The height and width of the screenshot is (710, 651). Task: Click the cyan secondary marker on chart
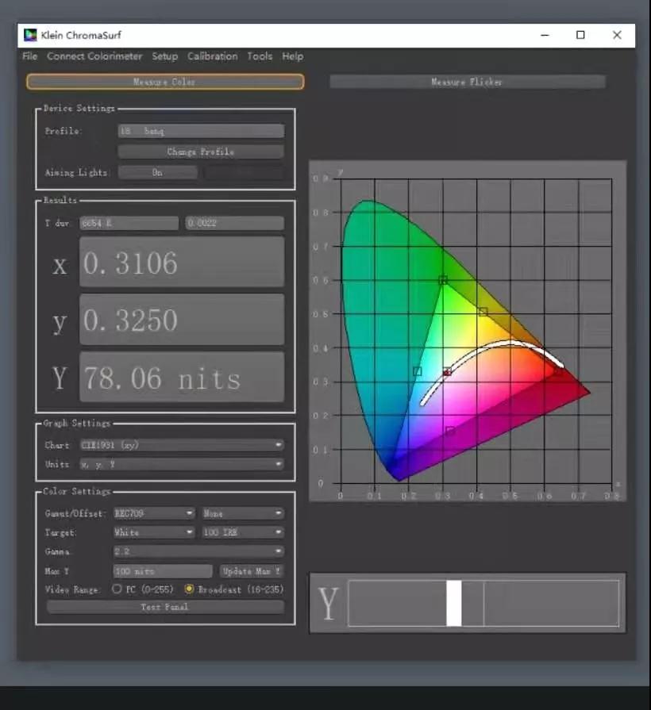pos(417,371)
